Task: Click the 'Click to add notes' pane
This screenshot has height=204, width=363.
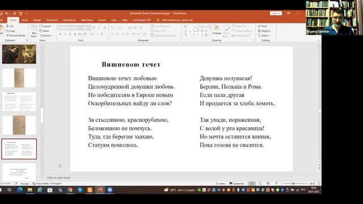Action: tap(58, 177)
